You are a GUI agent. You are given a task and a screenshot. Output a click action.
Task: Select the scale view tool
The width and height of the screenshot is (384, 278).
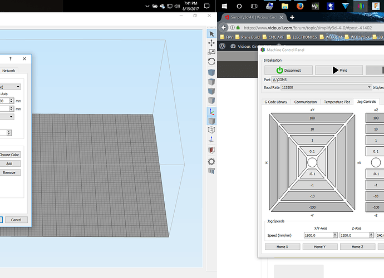click(211, 52)
